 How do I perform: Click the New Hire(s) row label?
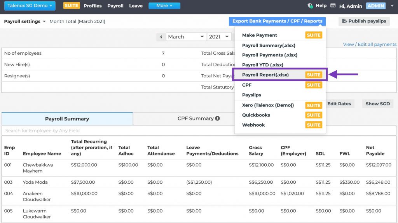17,64
